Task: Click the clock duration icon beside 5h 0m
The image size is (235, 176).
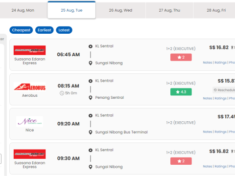Action: tap(62, 93)
